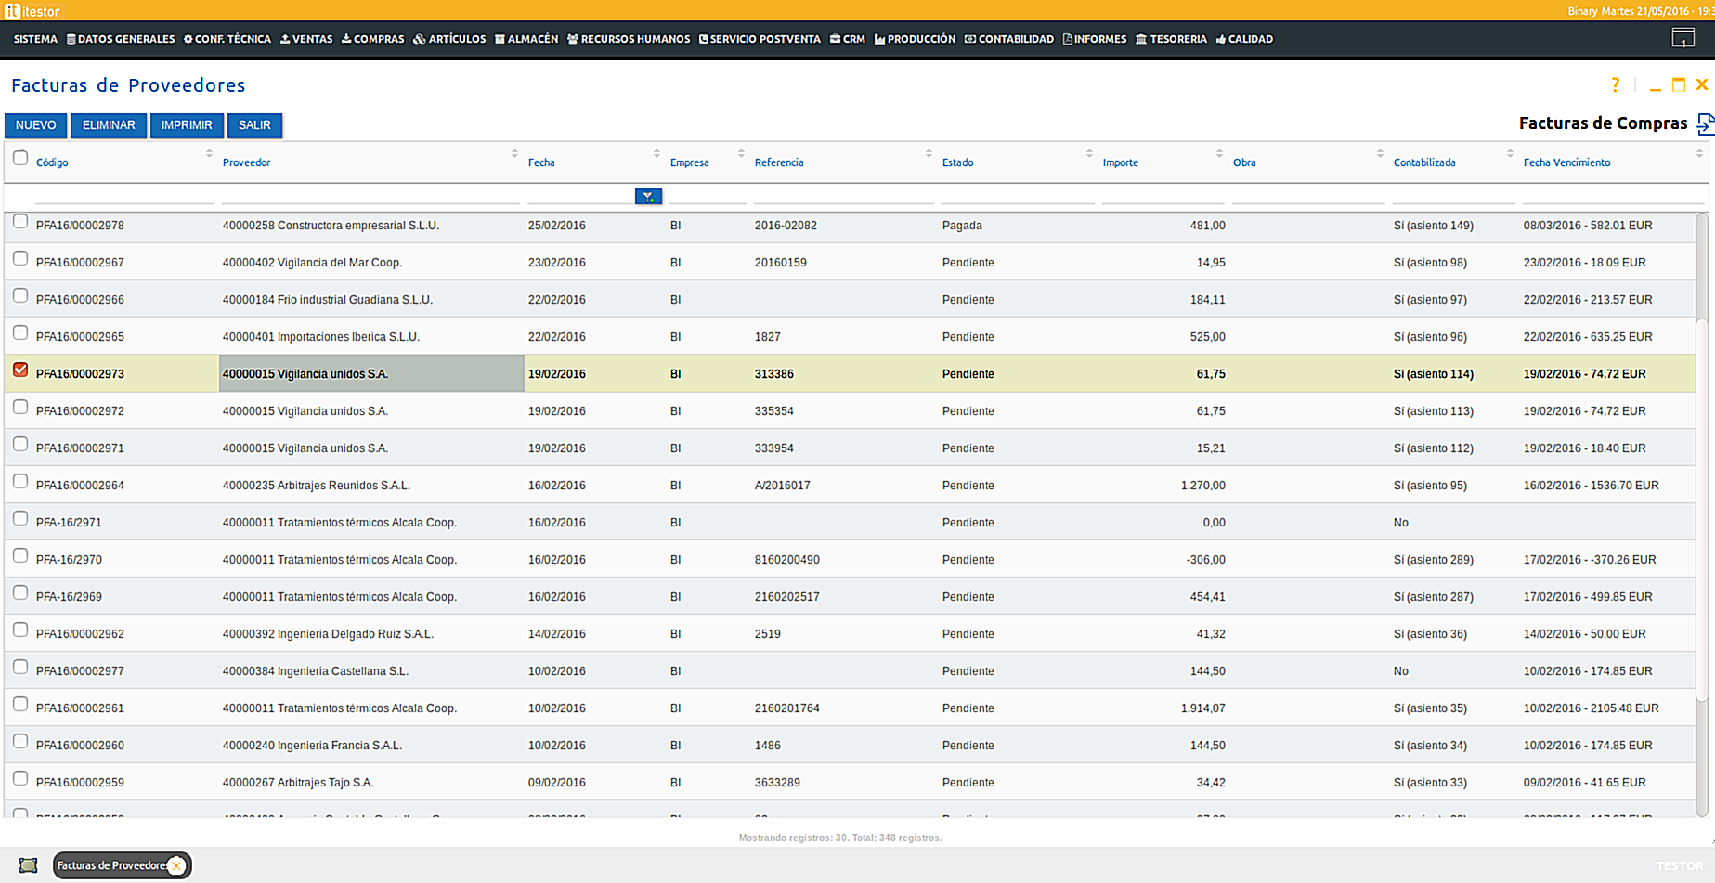The image size is (1715, 883).
Task: Click the NUEVO button
Action: (36, 125)
